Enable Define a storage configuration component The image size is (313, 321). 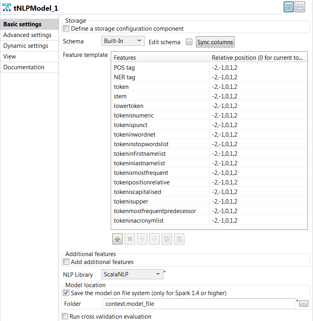[66, 28]
